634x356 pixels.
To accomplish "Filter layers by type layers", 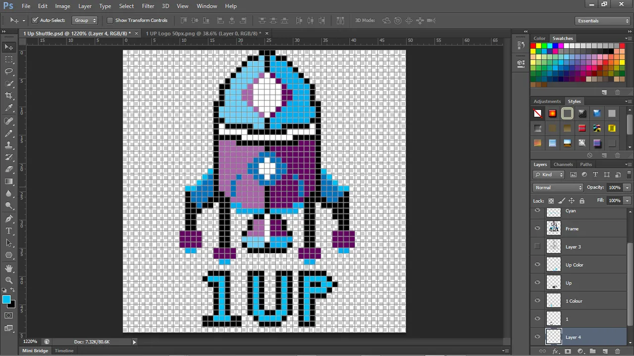I will [595, 175].
